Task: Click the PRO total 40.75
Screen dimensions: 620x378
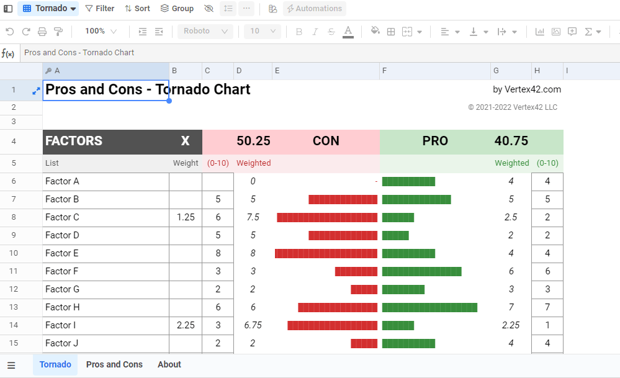Action: pos(511,141)
